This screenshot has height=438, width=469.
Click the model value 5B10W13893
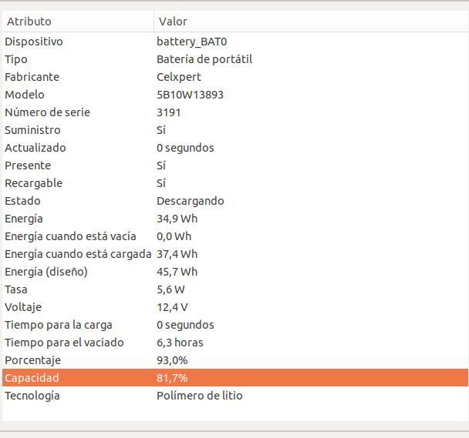click(190, 95)
